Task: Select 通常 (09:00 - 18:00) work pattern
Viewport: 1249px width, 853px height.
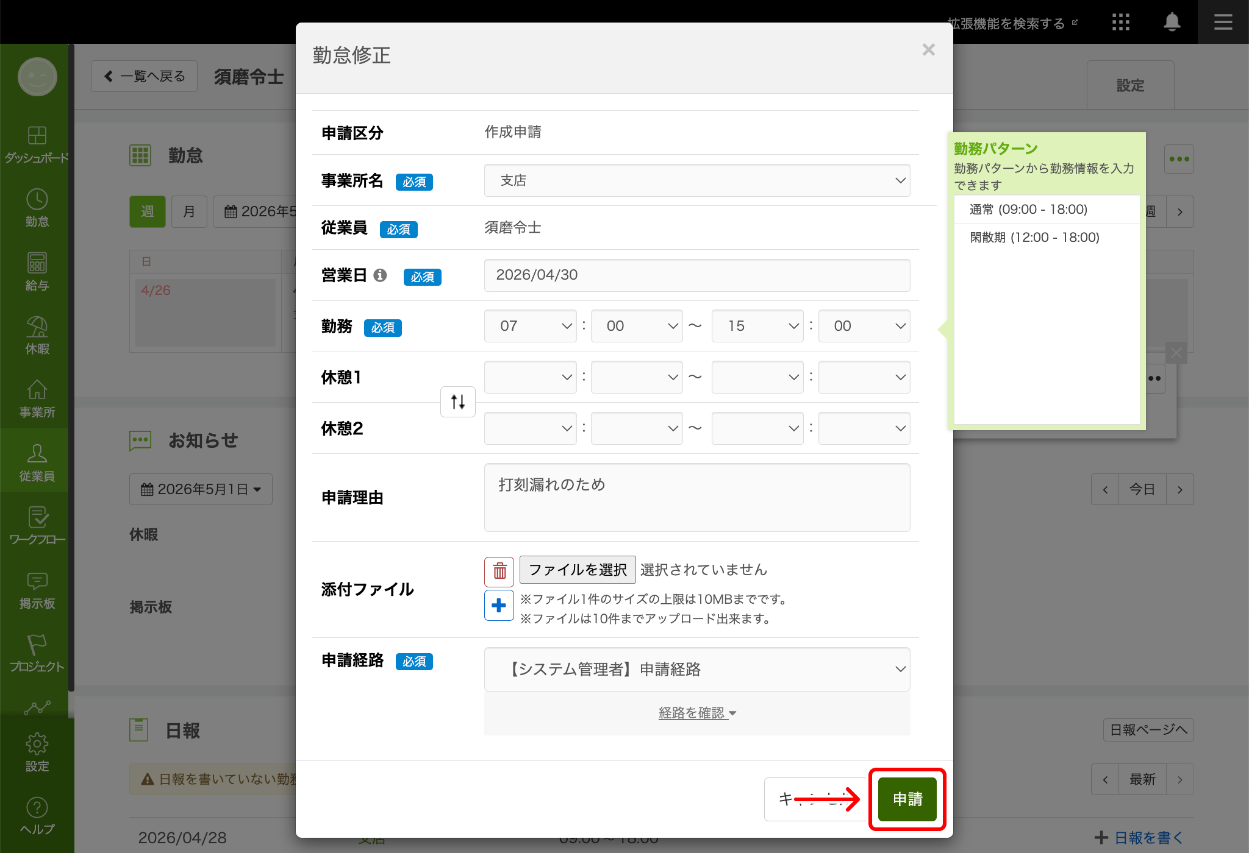Action: pyautogui.click(x=1047, y=210)
